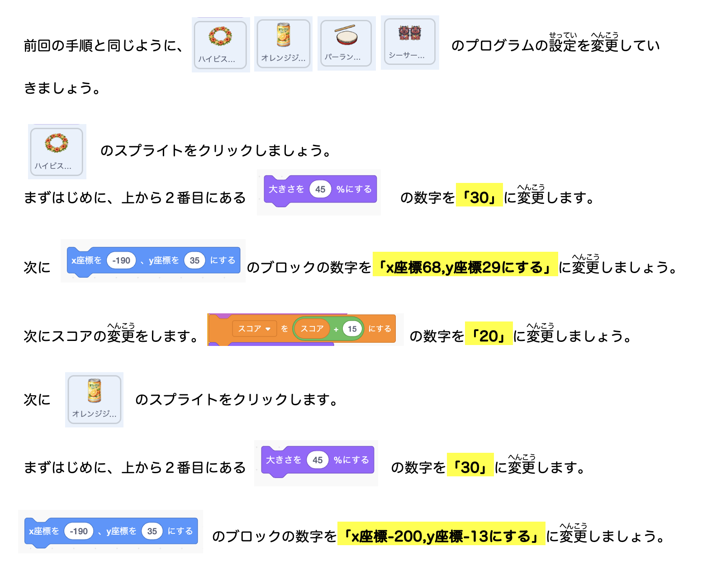
Task: Click the 45 size field under the Orange Juice step
Action: click(x=318, y=460)
